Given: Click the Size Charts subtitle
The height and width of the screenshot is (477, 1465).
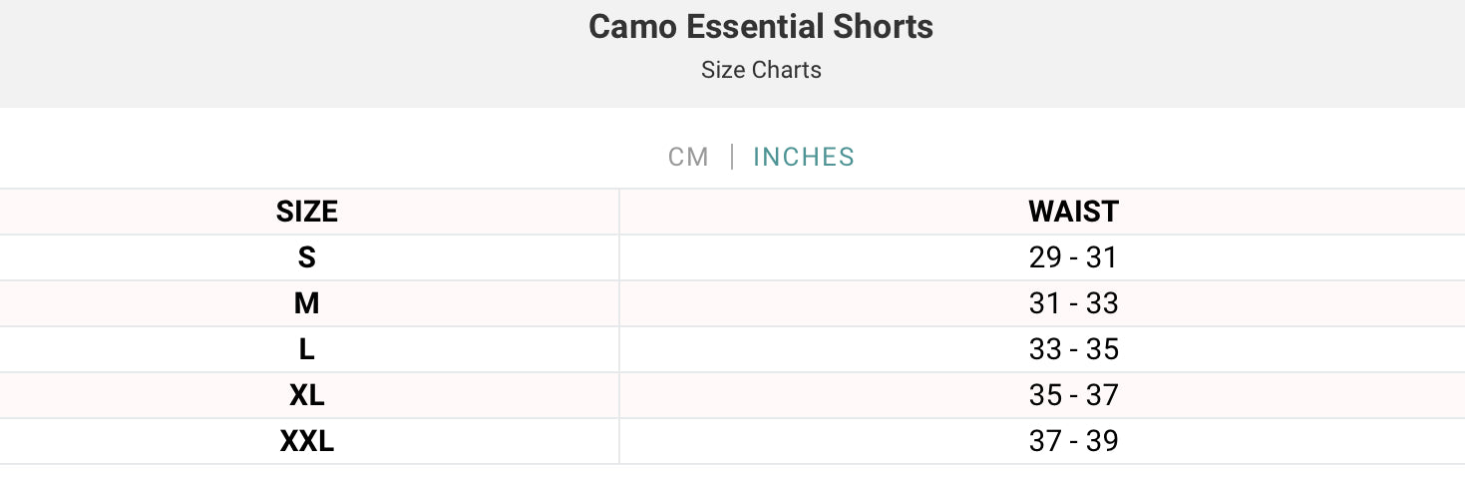Looking at the screenshot, I should pos(761,70).
